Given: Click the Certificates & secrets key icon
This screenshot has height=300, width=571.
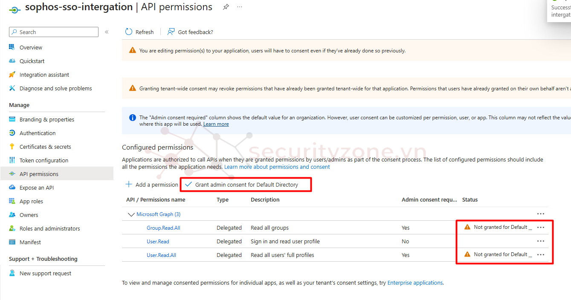Looking at the screenshot, I should pos(12,147).
